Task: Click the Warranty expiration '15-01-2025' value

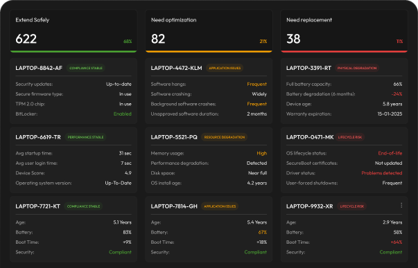Action: click(390, 114)
